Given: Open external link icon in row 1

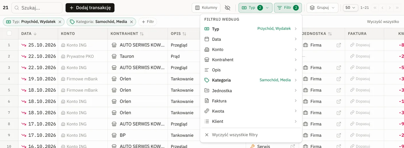Looking at the screenshot, I should (339, 45).
